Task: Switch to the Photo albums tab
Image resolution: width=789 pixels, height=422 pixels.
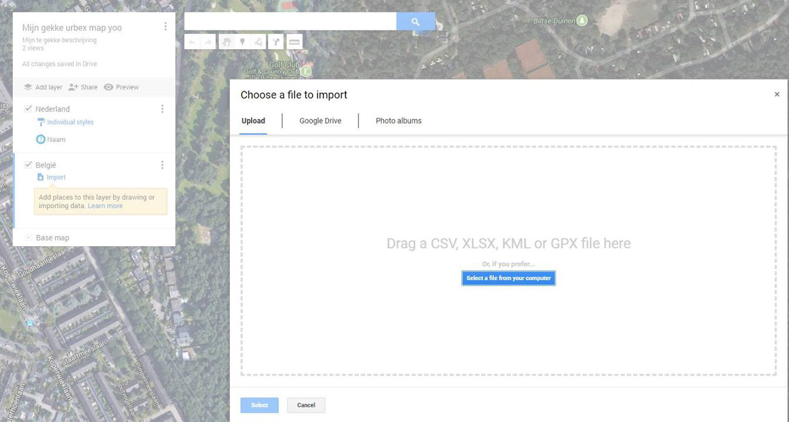Action: click(x=398, y=121)
